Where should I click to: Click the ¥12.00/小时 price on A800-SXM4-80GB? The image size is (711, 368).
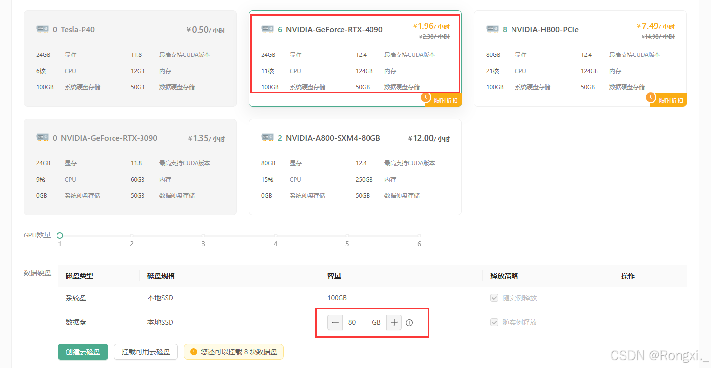(x=428, y=138)
